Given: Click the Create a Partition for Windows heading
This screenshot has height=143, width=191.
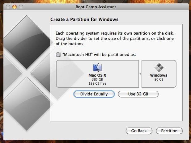Looking at the screenshot, I should coord(84,19).
